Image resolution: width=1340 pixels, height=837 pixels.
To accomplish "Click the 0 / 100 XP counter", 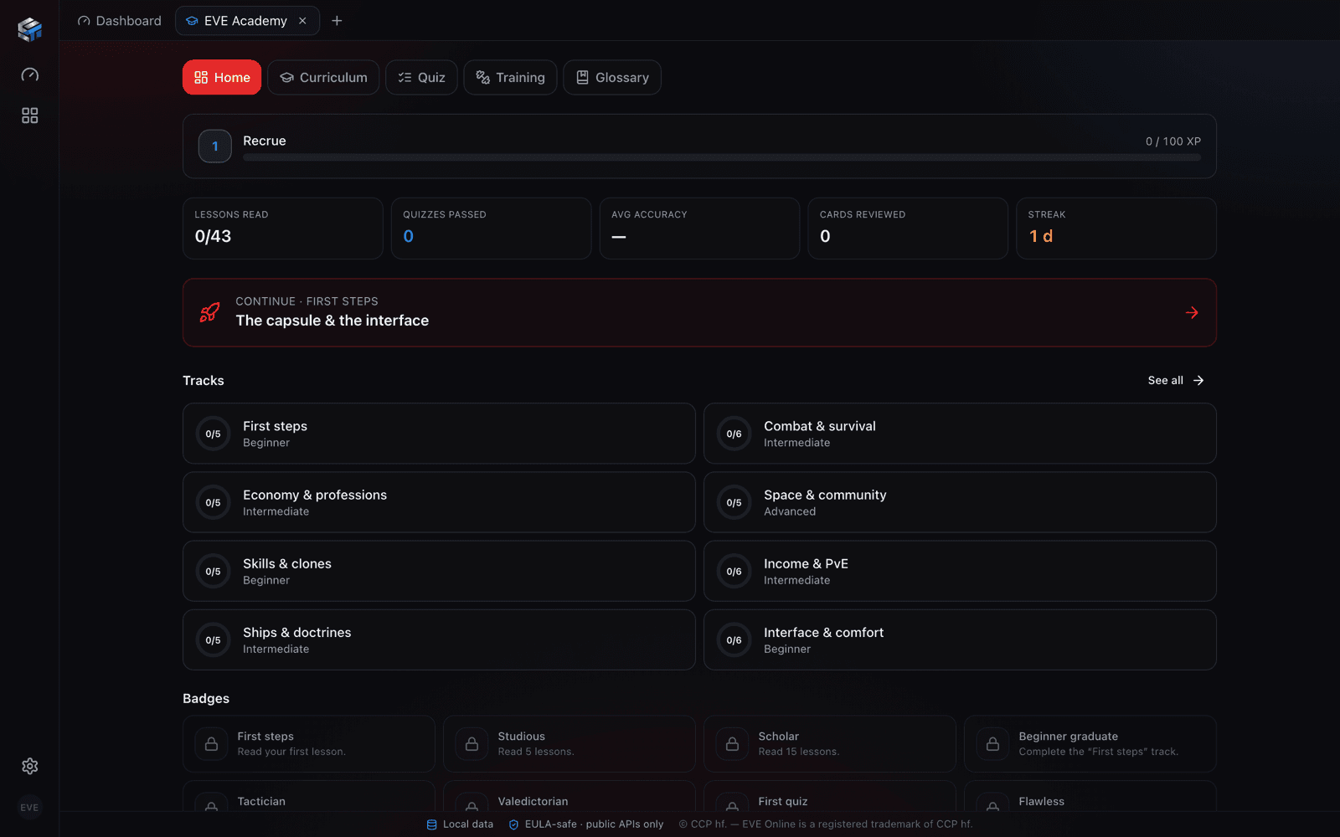I will pyautogui.click(x=1173, y=141).
